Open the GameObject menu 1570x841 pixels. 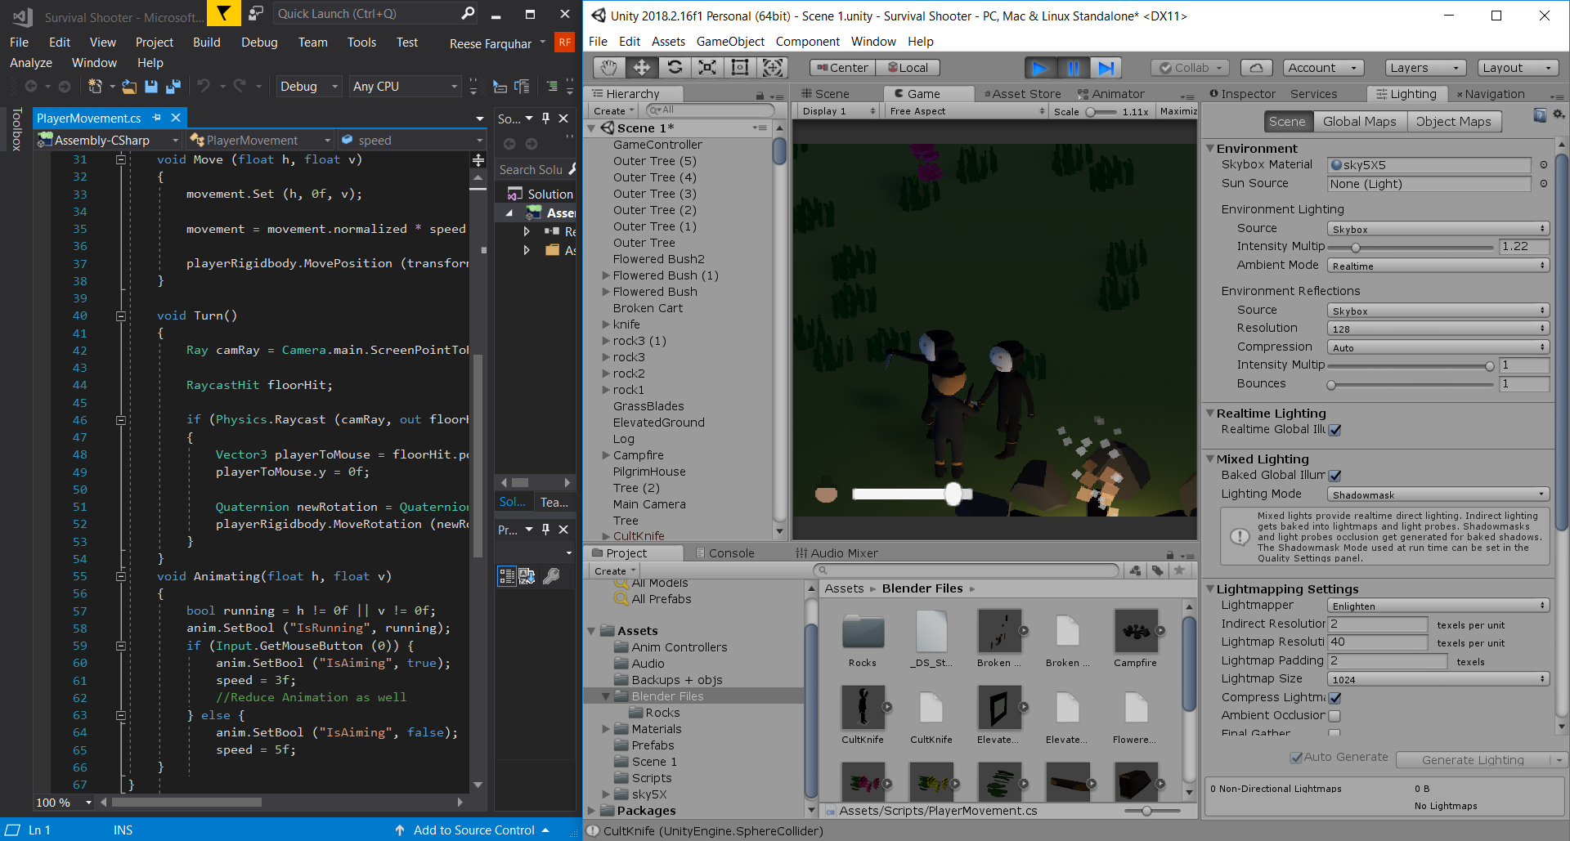pyautogui.click(x=729, y=42)
